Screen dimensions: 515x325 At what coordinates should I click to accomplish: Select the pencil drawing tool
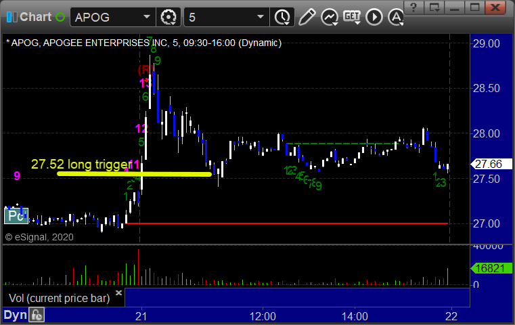[x=307, y=17]
